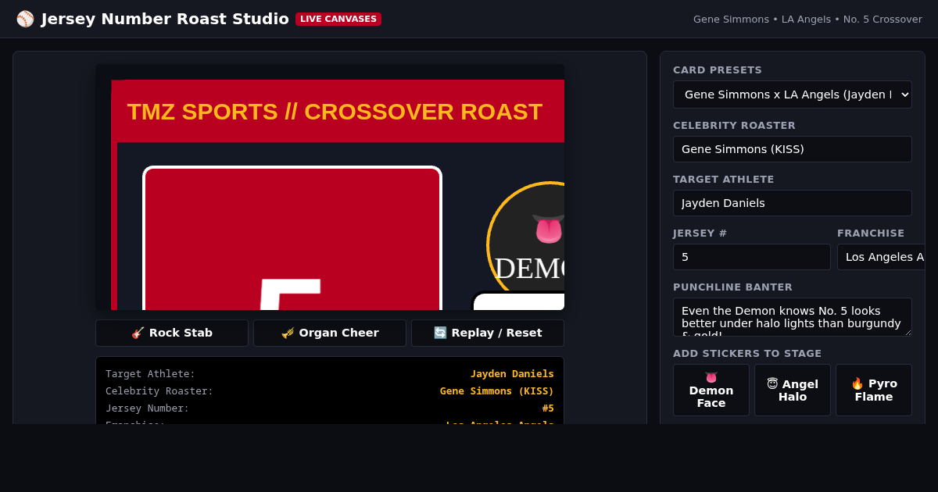Image resolution: width=938 pixels, height=492 pixels.
Task: Click Replay / Reset button
Action: tap(488, 333)
